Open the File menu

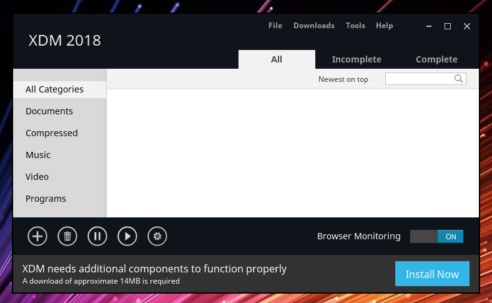coord(275,26)
